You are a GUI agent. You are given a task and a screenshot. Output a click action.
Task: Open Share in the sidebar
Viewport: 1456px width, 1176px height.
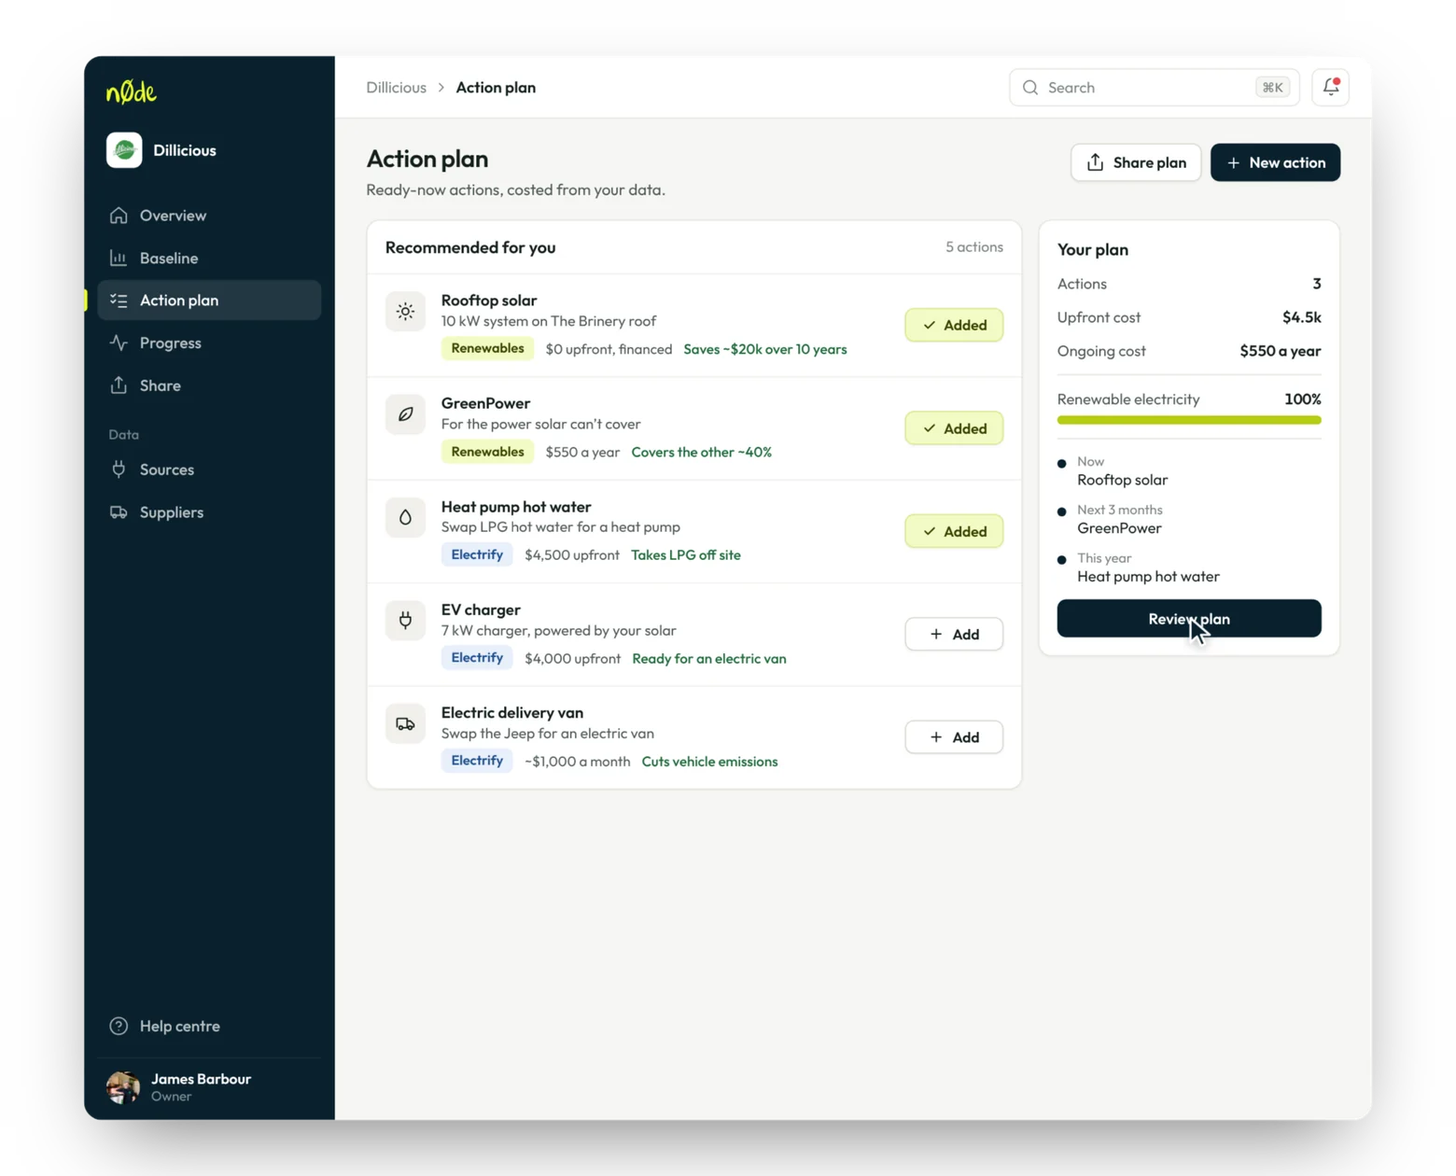coord(209,385)
